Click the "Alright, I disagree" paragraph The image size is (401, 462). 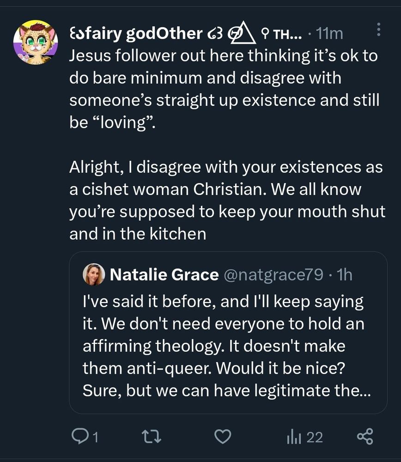tap(226, 201)
